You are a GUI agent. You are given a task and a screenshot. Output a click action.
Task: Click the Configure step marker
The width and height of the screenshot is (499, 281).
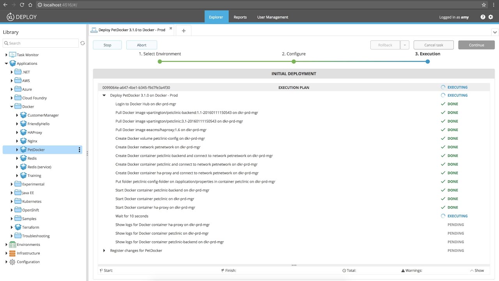[294, 62]
